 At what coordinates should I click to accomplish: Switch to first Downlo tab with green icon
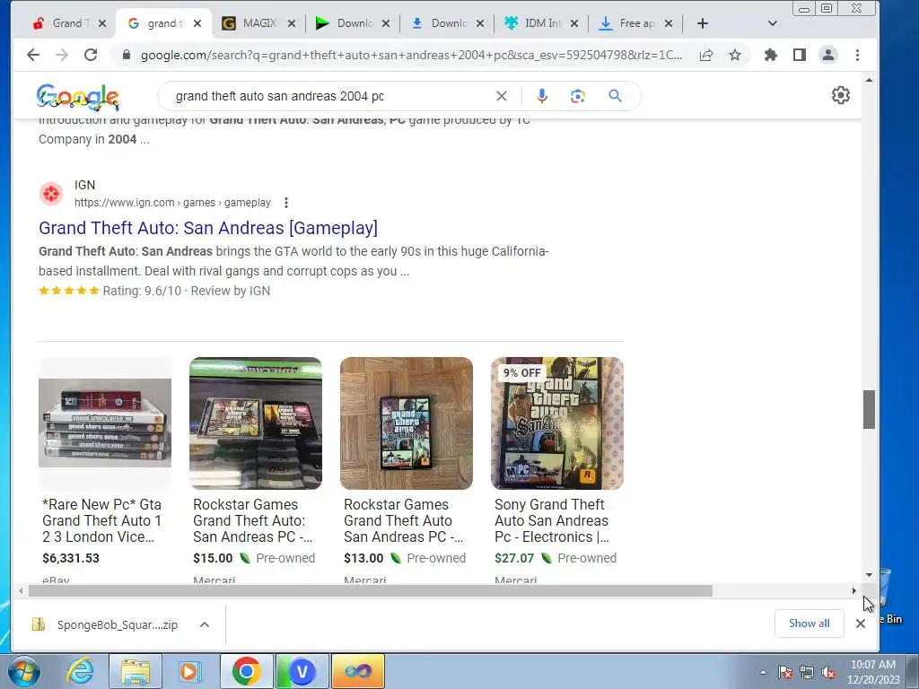tap(345, 23)
